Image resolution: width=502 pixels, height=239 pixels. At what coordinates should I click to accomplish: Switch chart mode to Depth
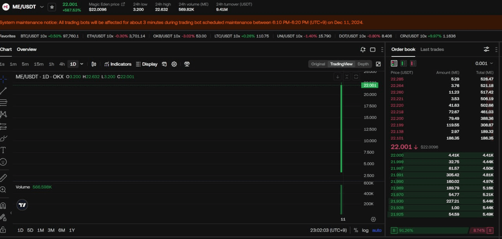(x=363, y=64)
